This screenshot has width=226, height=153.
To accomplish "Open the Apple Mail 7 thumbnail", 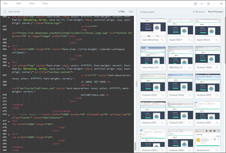I will tap(180, 27).
